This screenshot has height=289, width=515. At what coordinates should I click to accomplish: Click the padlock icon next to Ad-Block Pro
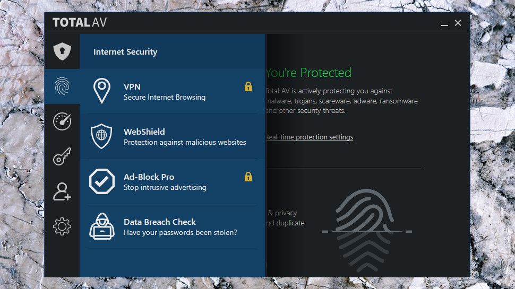(x=248, y=177)
